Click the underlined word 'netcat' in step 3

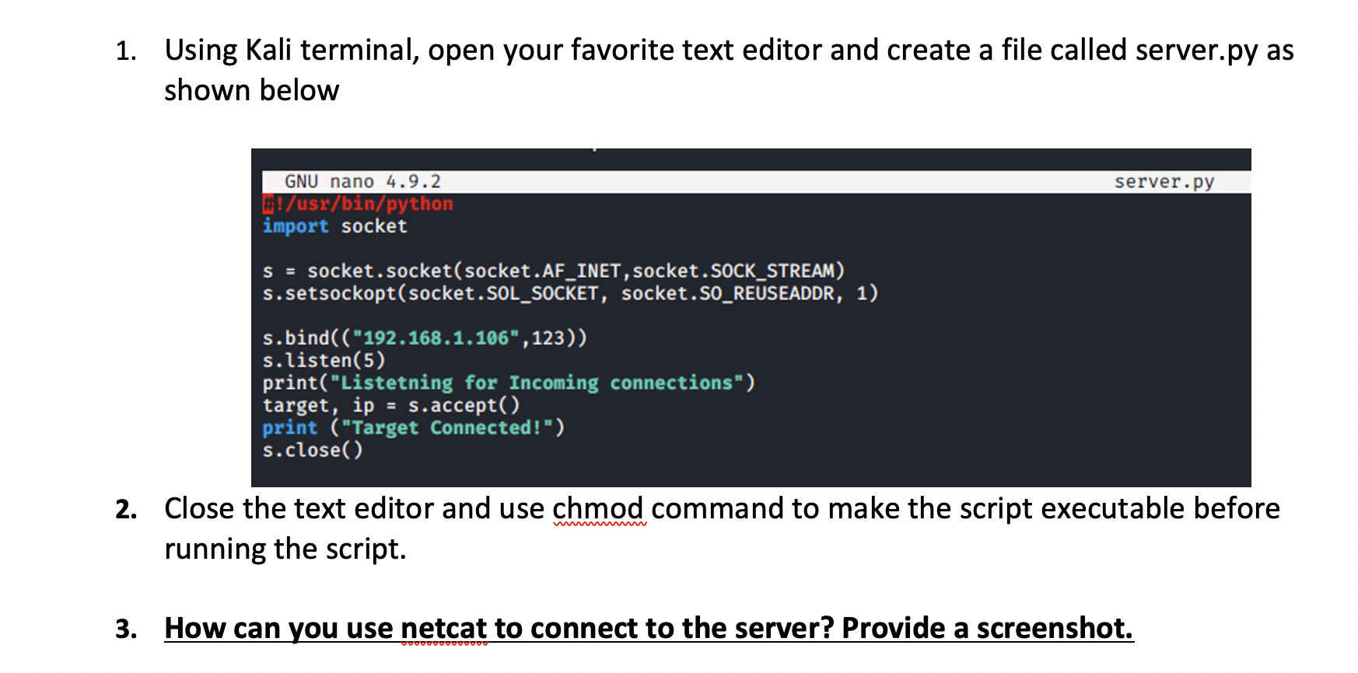(x=444, y=628)
